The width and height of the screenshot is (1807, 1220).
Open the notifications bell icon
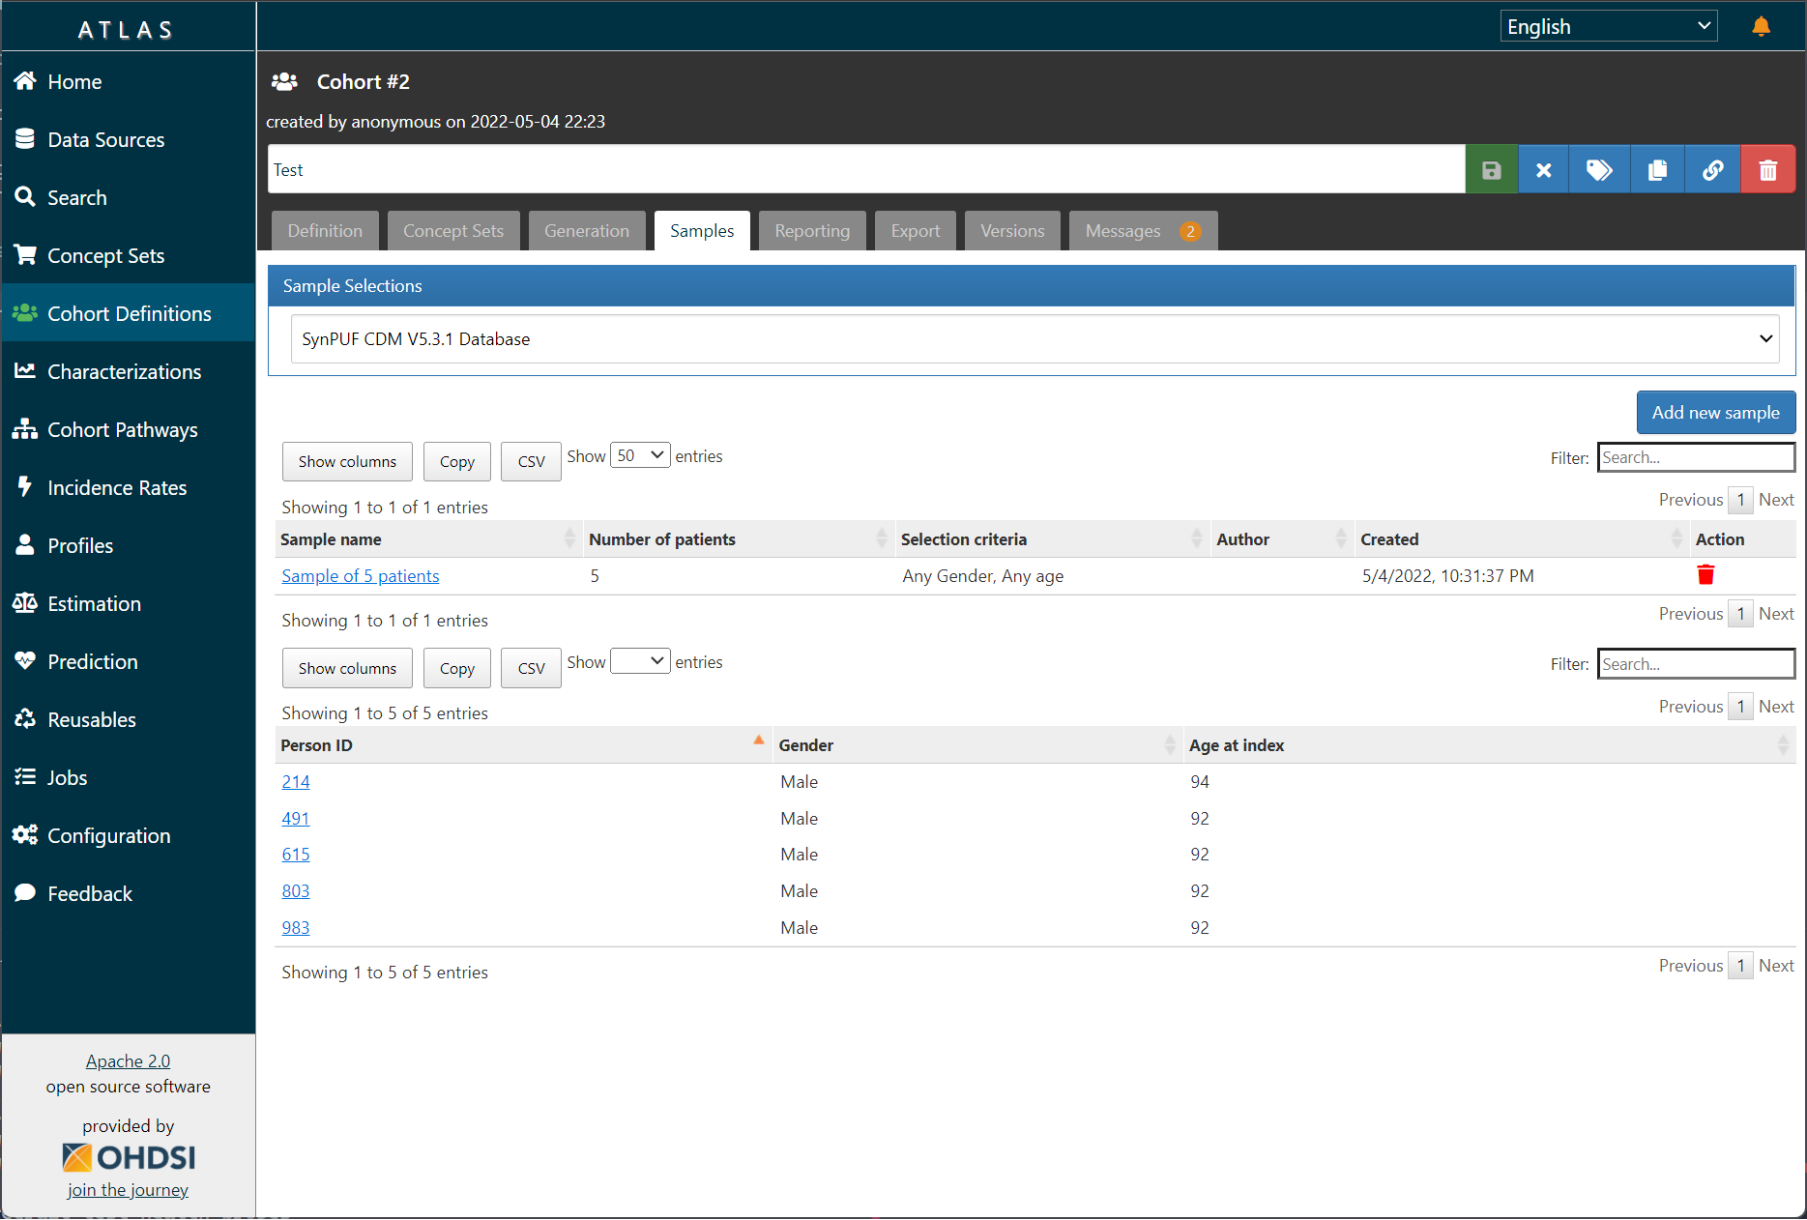pyautogui.click(x=1761, y=26)
